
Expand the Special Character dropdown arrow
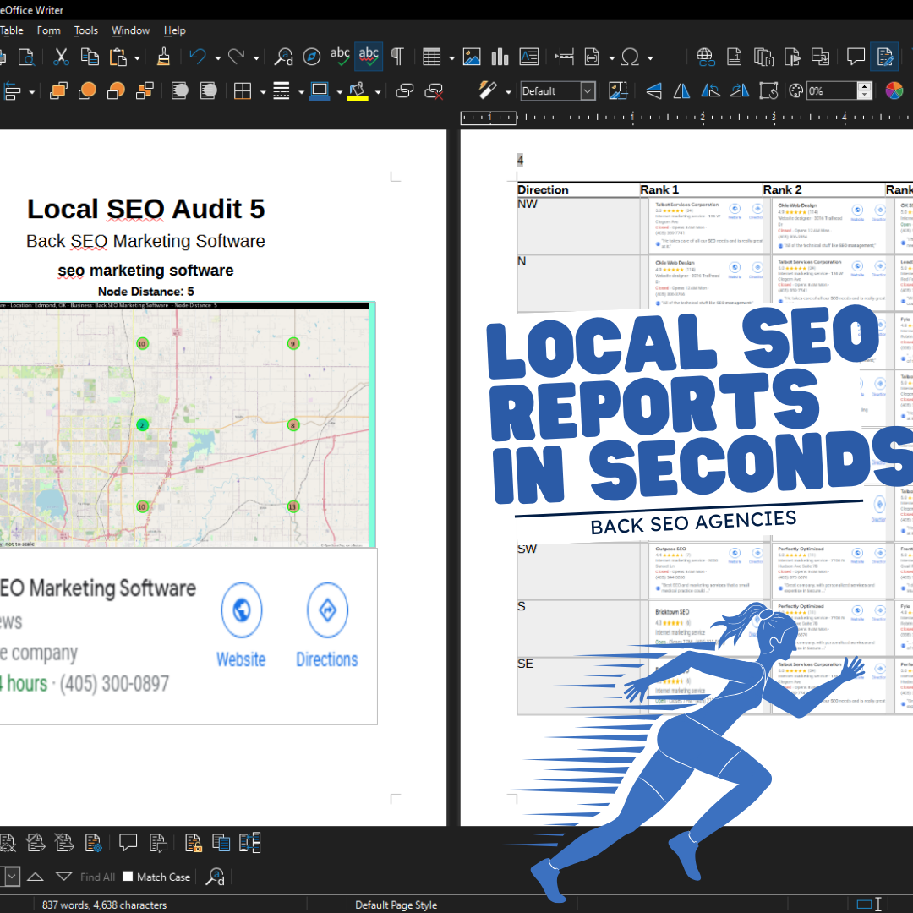[650, 57]
